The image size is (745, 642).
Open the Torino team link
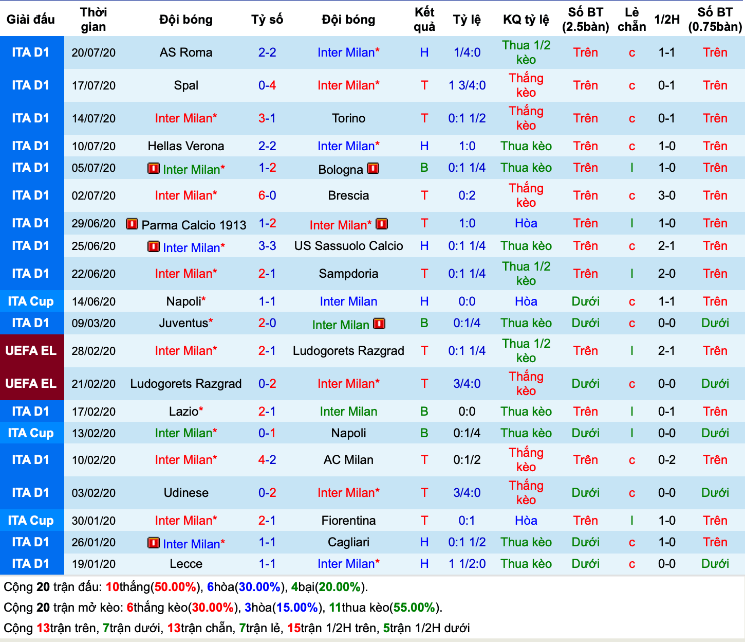(348, 118)
